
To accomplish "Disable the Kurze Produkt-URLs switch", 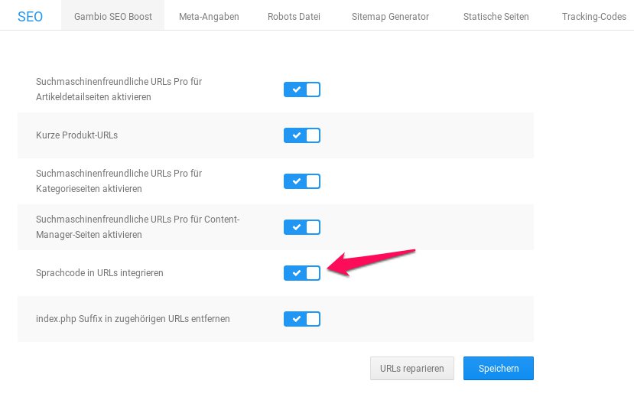I will click(x=301, y=135).
